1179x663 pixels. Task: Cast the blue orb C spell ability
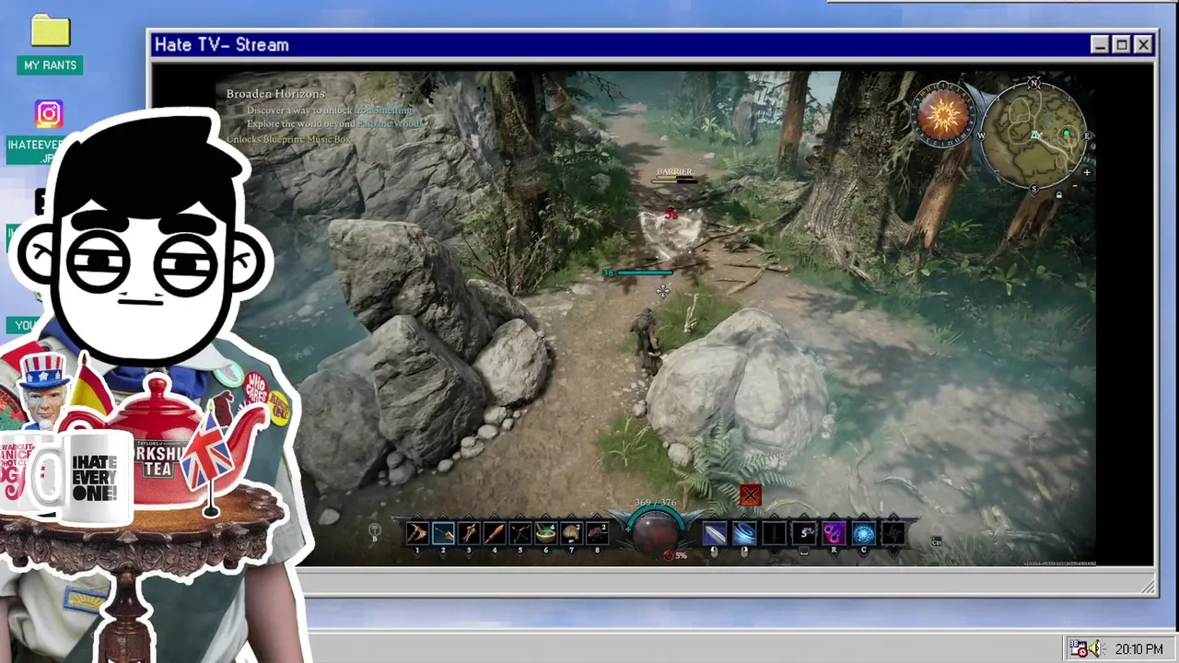coord(863,533)
